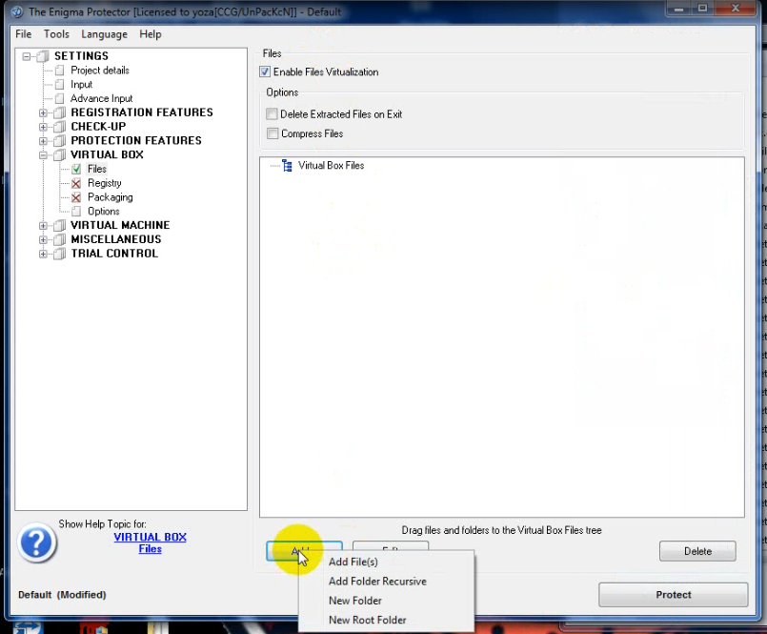Click the Add button
This screenshot has height=634, width=767.
304,551
